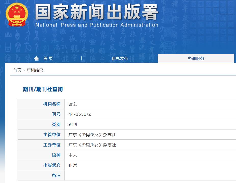Viewport: 236px width, 183px height.
Task: Click the 机构名称 row label
Action: click(53, 104)
